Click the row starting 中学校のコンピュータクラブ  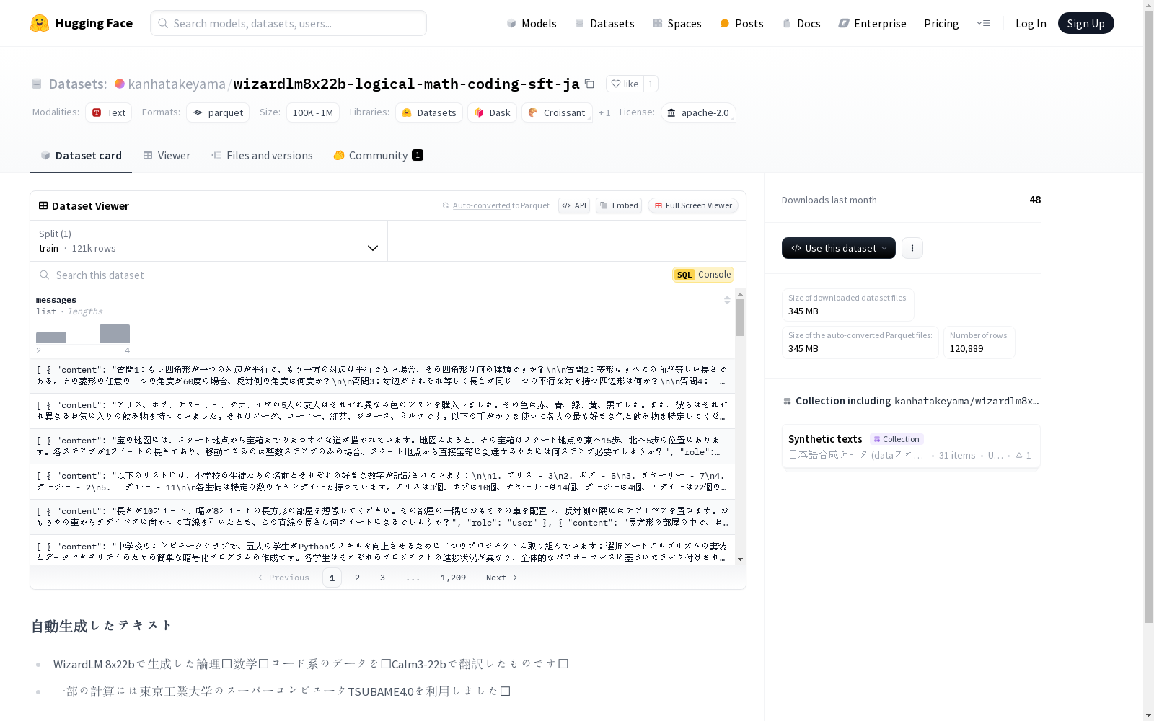[382, 551]
